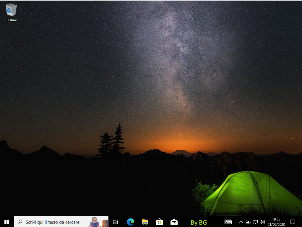Image resolution: width=302 pixels, height=227 pixels.
Task: Open File Explorer from the taskbar
Action: (145, 222)
